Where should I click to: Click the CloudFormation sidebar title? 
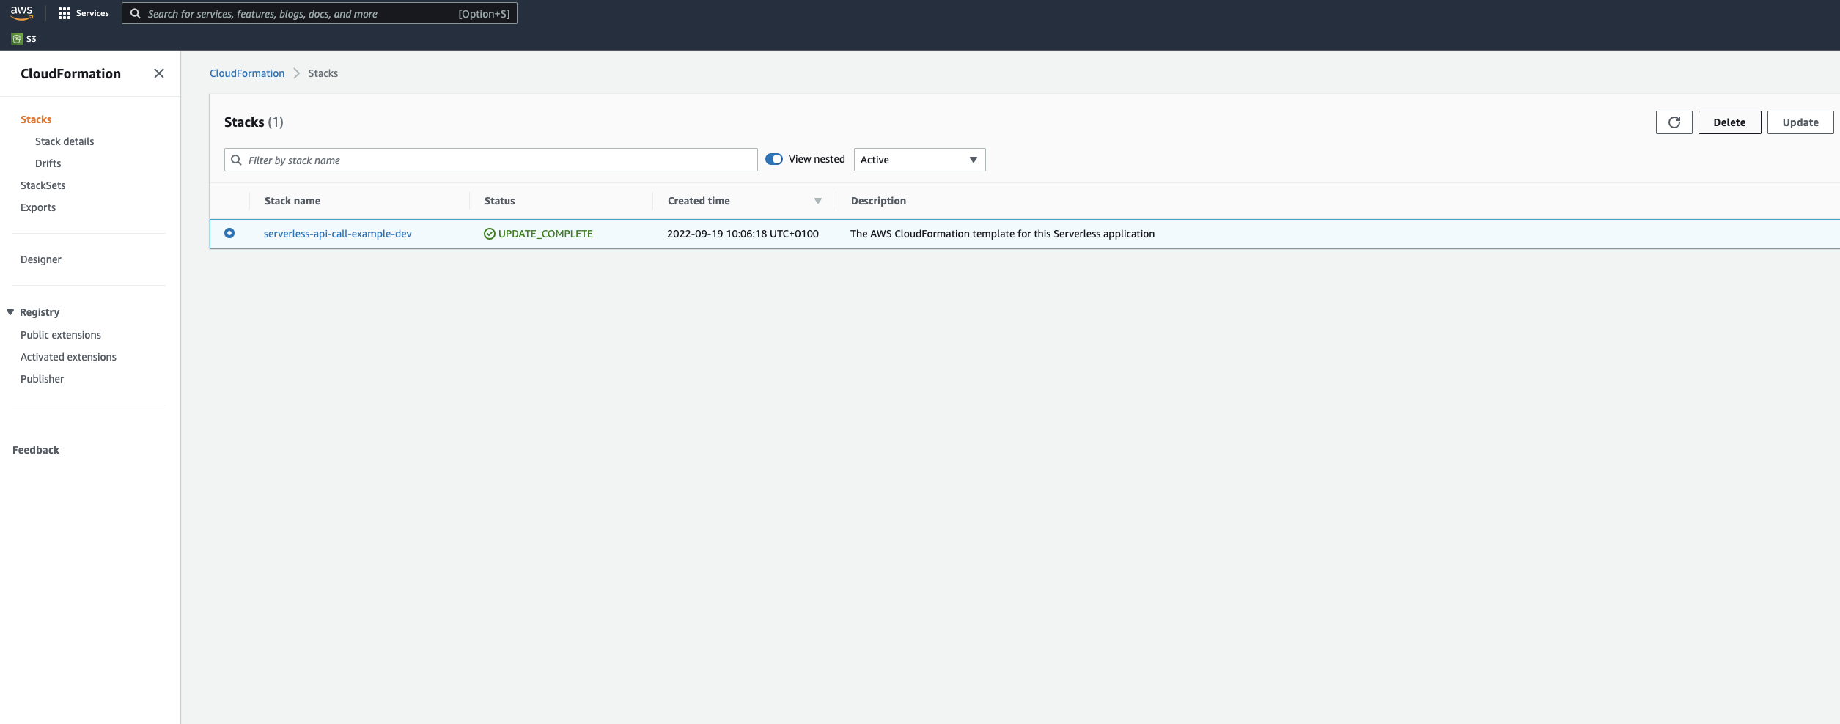tap(70, 73)
